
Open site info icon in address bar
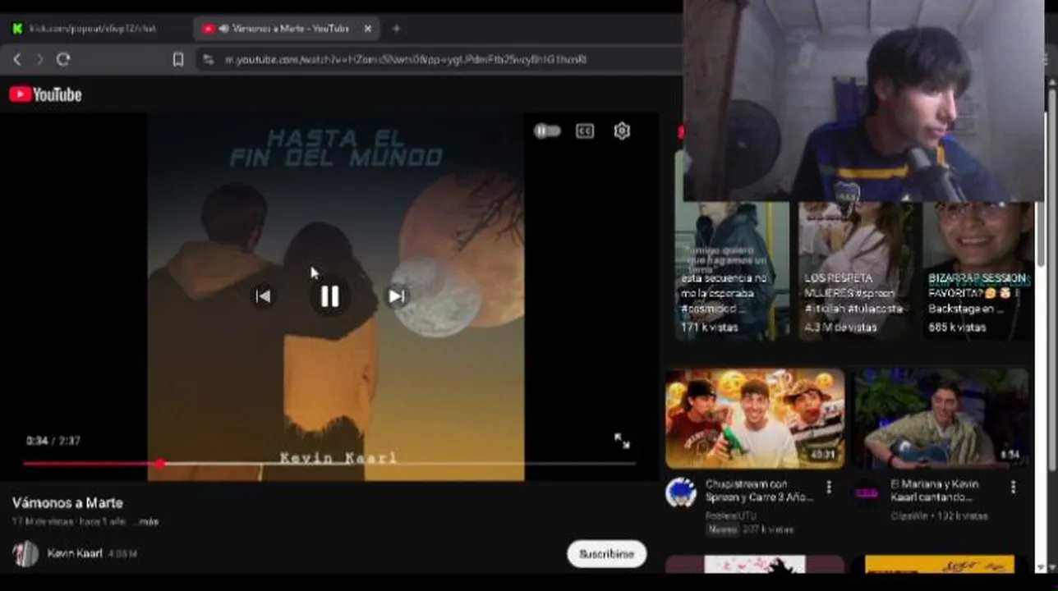pyautogui.click(x=209, y=59)
